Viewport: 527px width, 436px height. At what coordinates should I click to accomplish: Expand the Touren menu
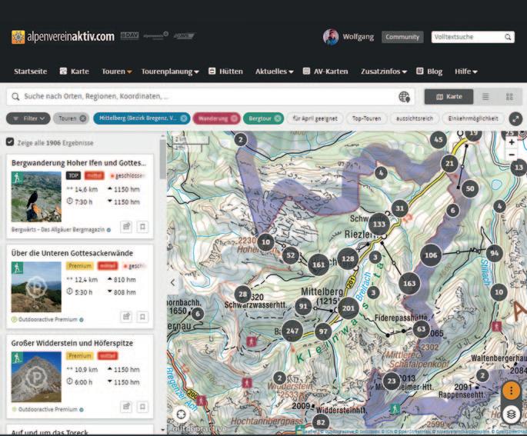117,72
